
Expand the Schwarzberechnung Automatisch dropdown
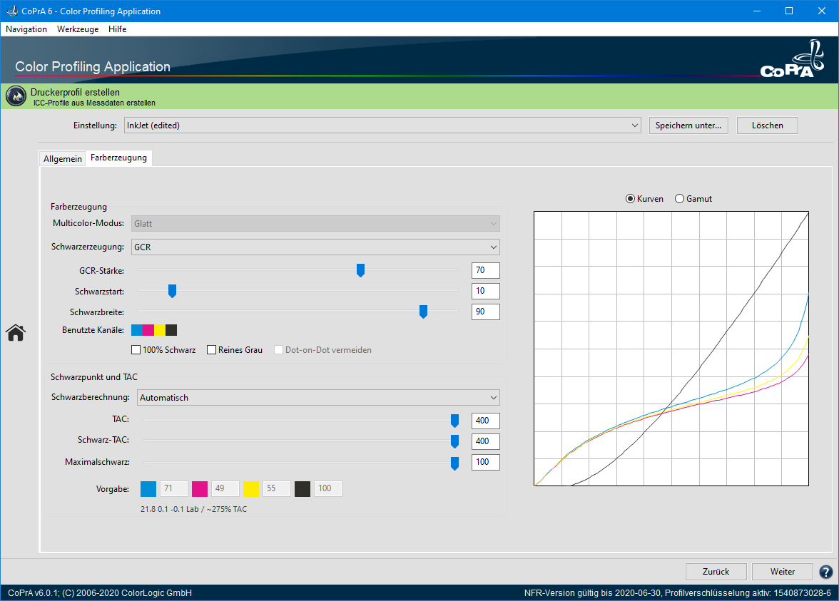pos(318,398)
